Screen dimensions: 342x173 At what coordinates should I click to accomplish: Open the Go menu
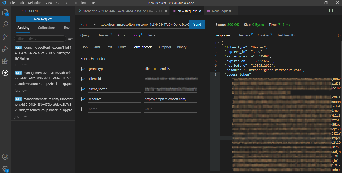coord(58,3)
